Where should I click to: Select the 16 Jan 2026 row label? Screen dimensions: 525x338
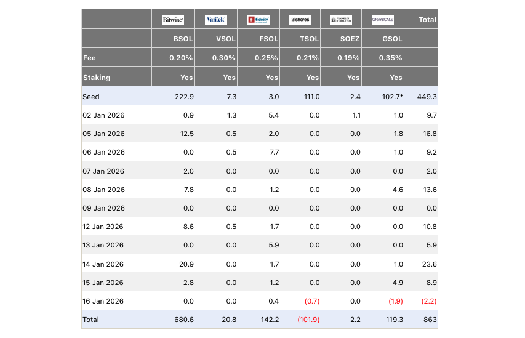coord(103,301)
